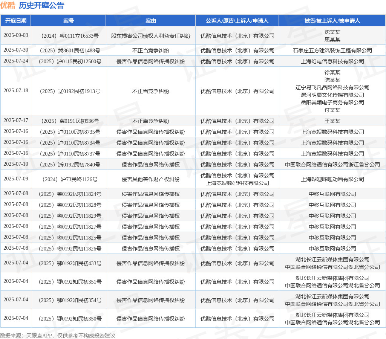The height and width of the screenshot is (339, 386).
Task: Click defendant 辽宁易飞凡品网络科技有限公司
Action: tap(332, 87)
